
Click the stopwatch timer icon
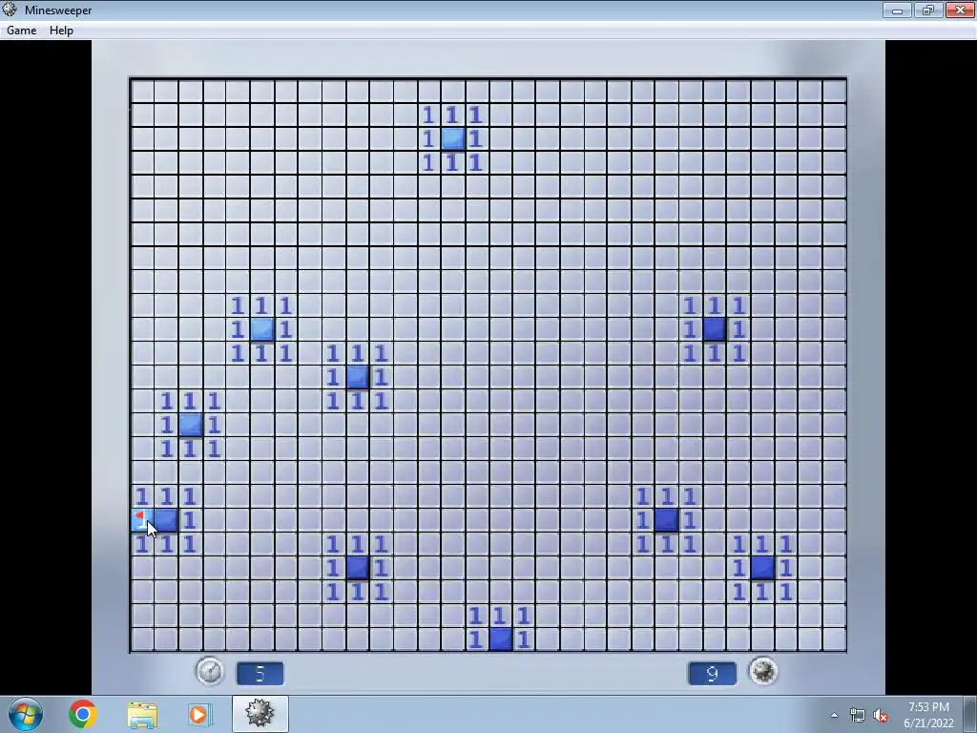210,672
